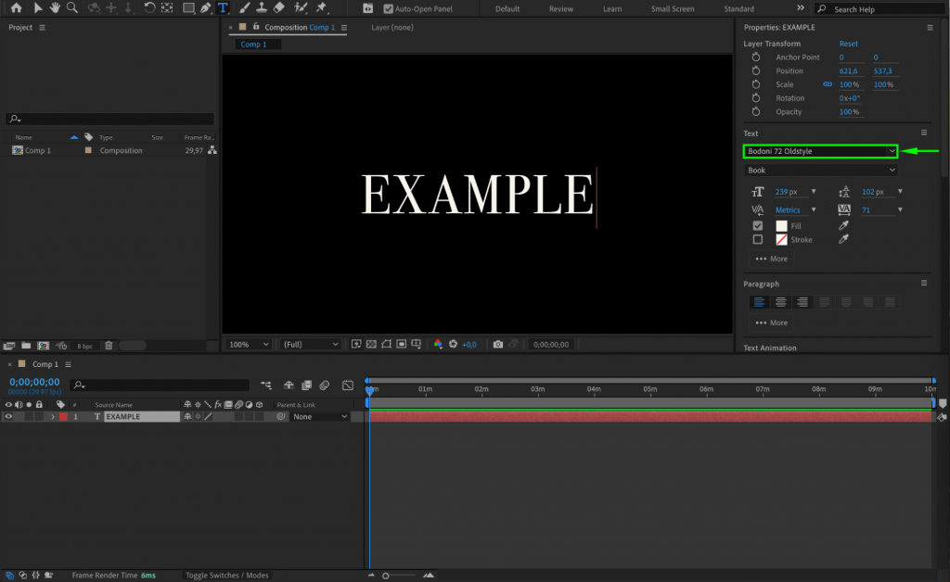Select the Type tool
The image size is (950, 582).
click(223, 8)
